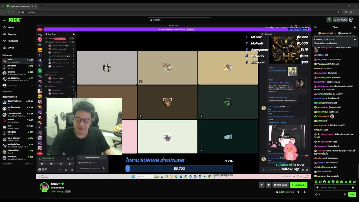The image size is (359, 202).
Task: Select the NuuLY Stream browser tab
Action: tap(22, 6)
